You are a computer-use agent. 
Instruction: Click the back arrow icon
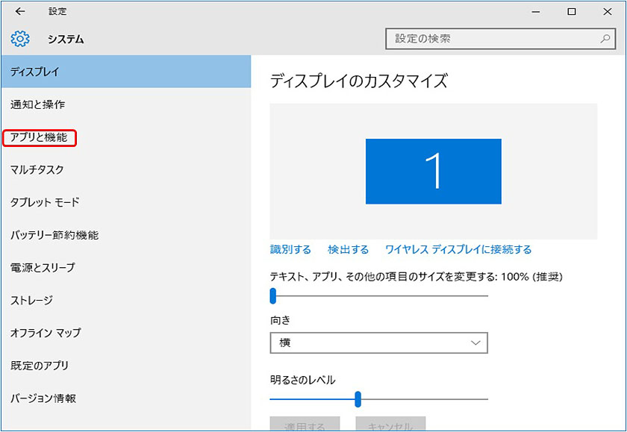point(20,12)
